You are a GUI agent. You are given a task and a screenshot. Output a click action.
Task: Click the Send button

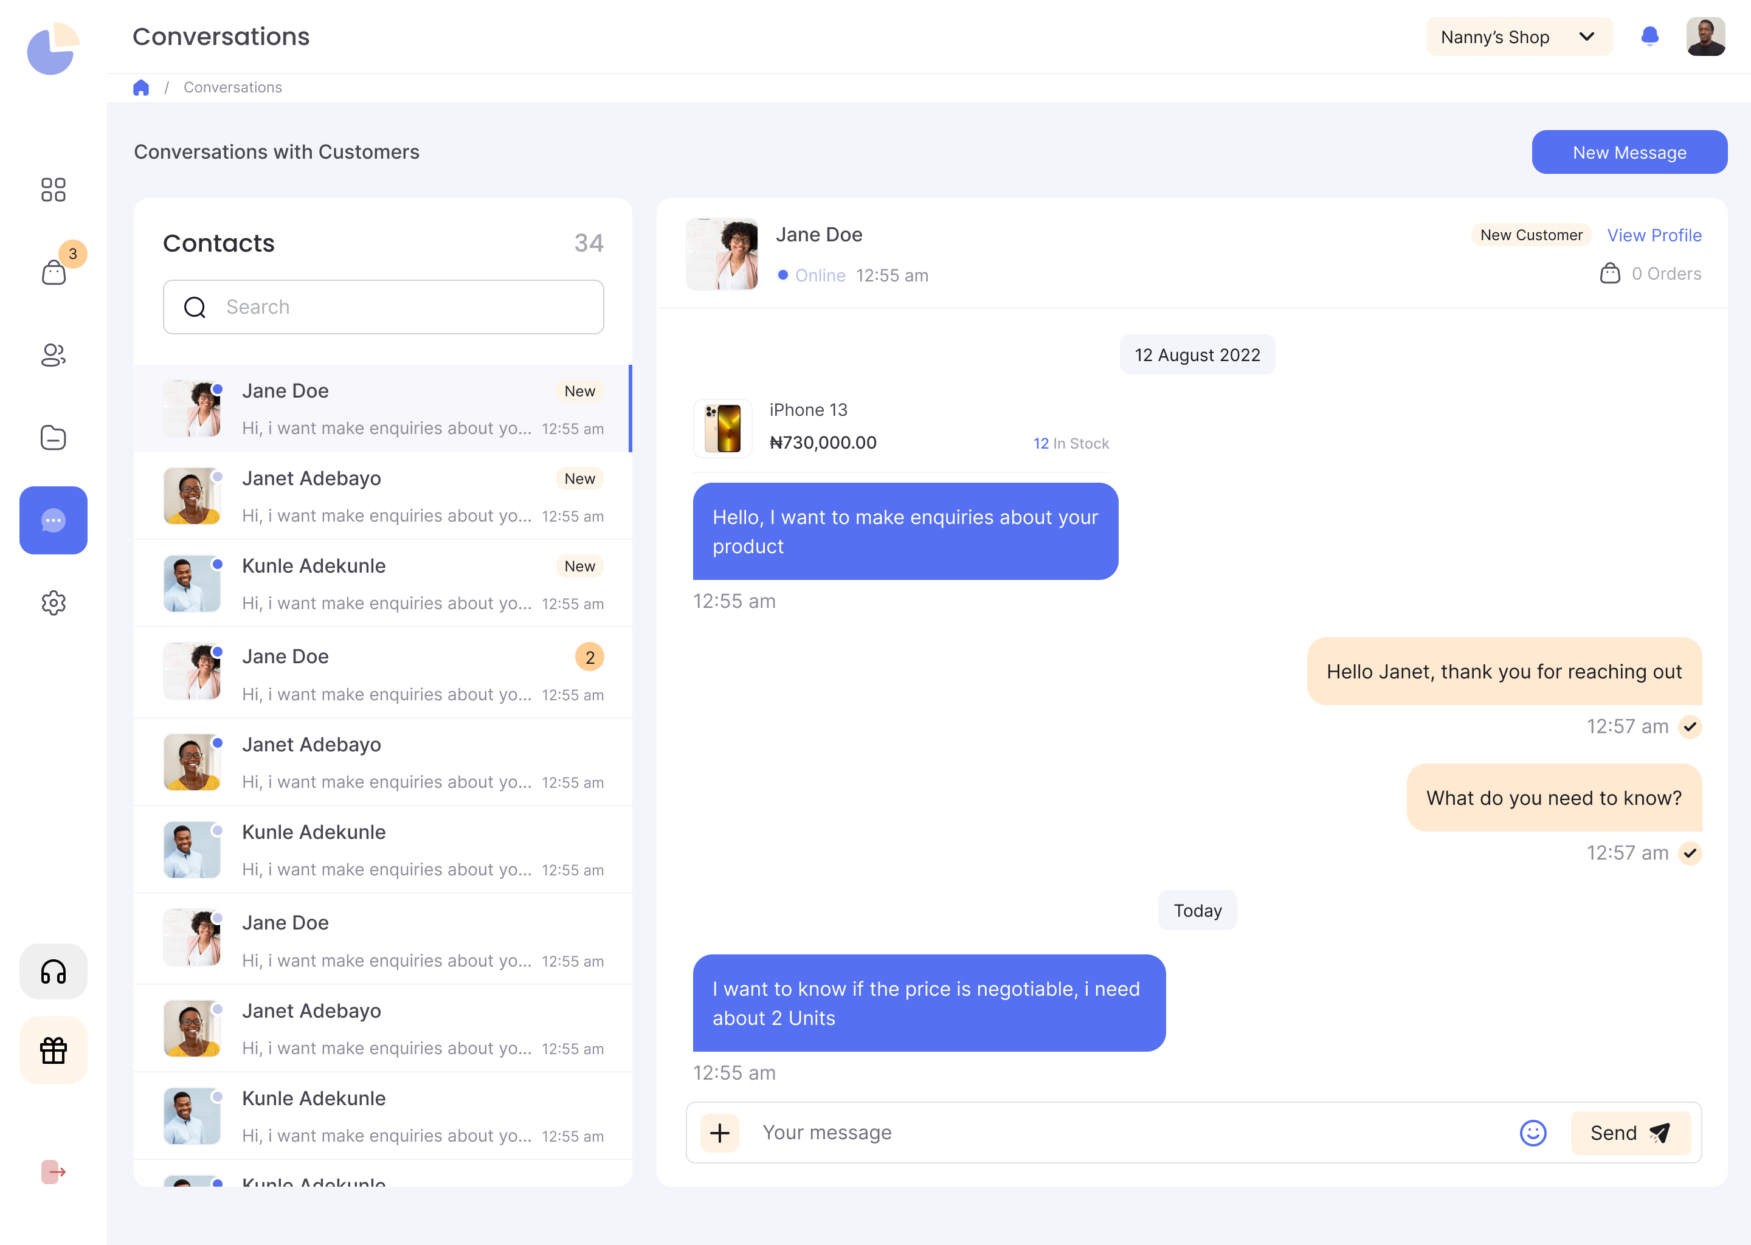pos(1630,1133)
